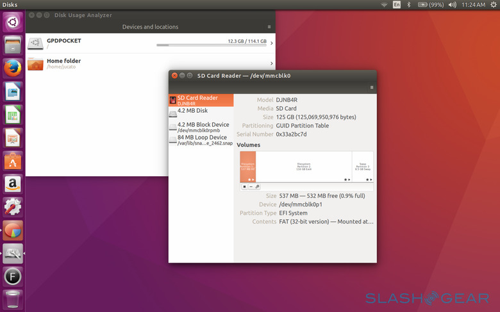Screen dimensions: 500x312
Task: Open the battery 99% indicator
Action: click(431, 4)
